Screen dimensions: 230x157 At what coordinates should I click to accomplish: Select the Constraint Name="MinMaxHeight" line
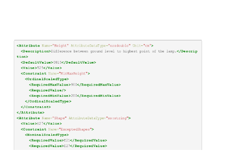55,74
